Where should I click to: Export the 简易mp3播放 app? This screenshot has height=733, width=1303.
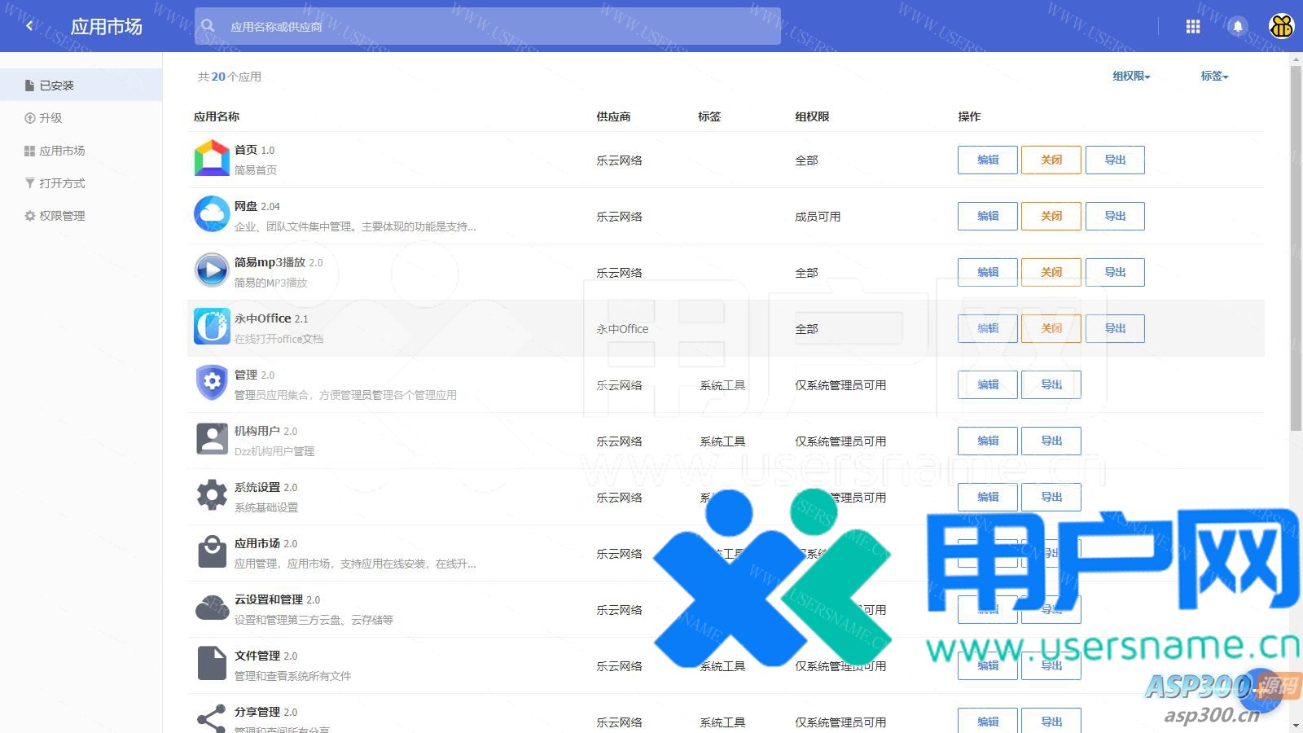coord(1115,272)
